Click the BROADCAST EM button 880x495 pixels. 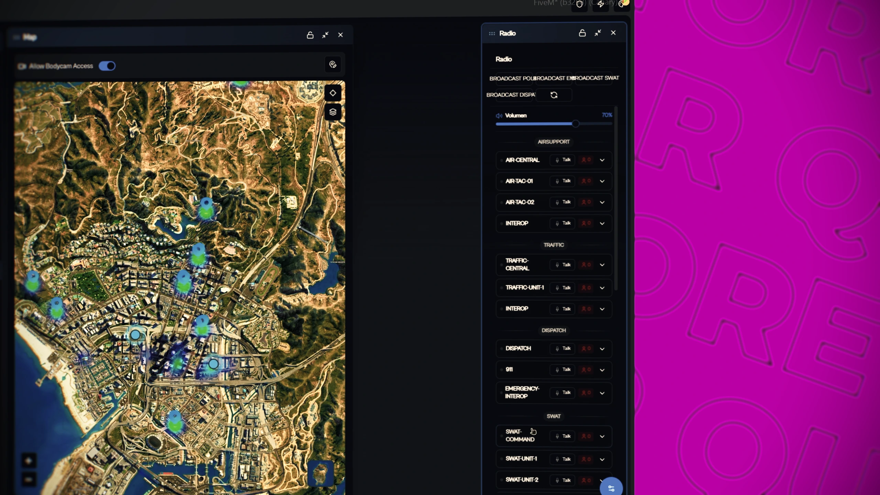pos(554,78)
